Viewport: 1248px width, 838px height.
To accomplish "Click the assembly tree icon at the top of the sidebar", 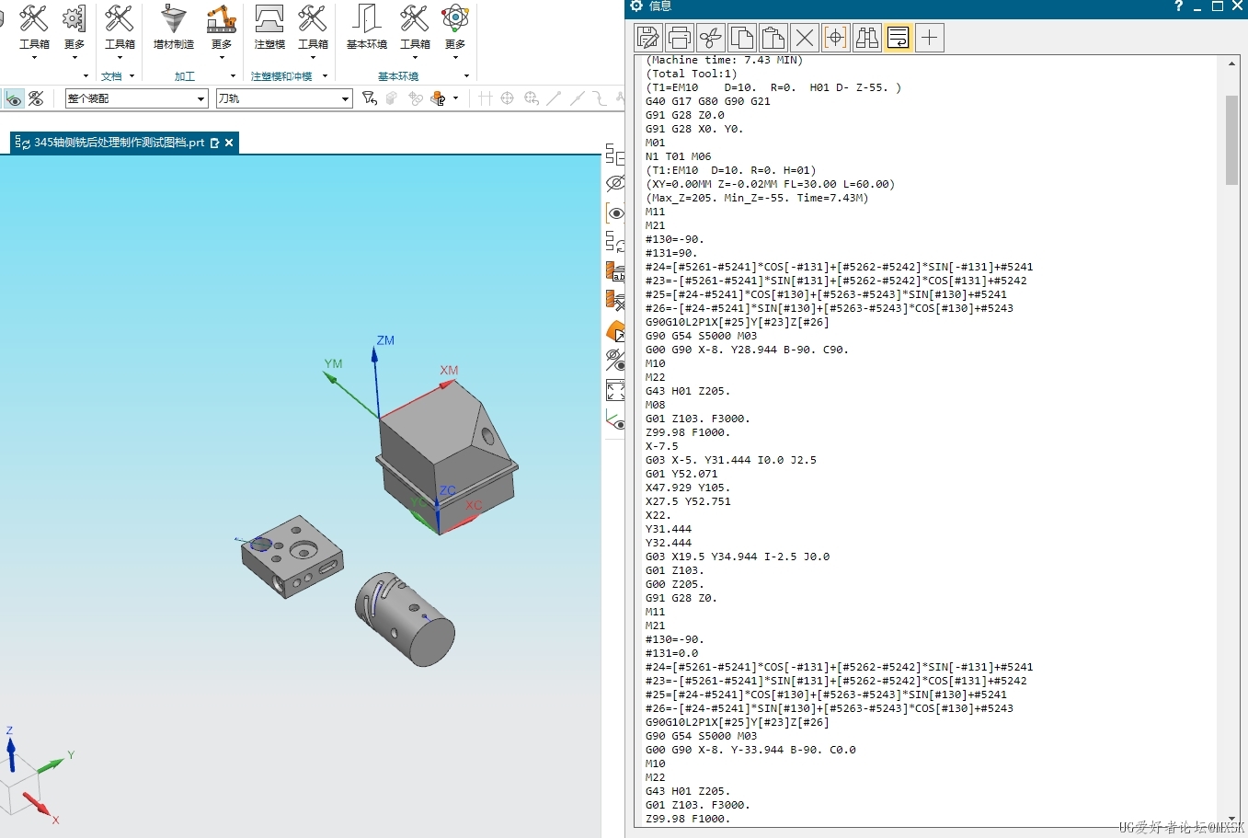I will [615, 154].
